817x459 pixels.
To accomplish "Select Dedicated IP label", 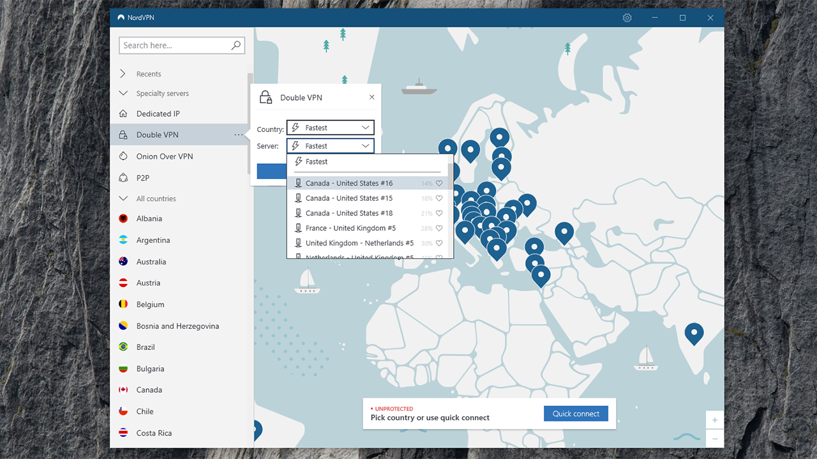I will (158, 113).
